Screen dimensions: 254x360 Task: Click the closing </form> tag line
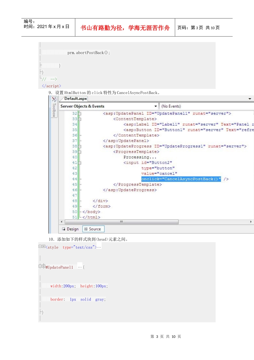(102, 206)
